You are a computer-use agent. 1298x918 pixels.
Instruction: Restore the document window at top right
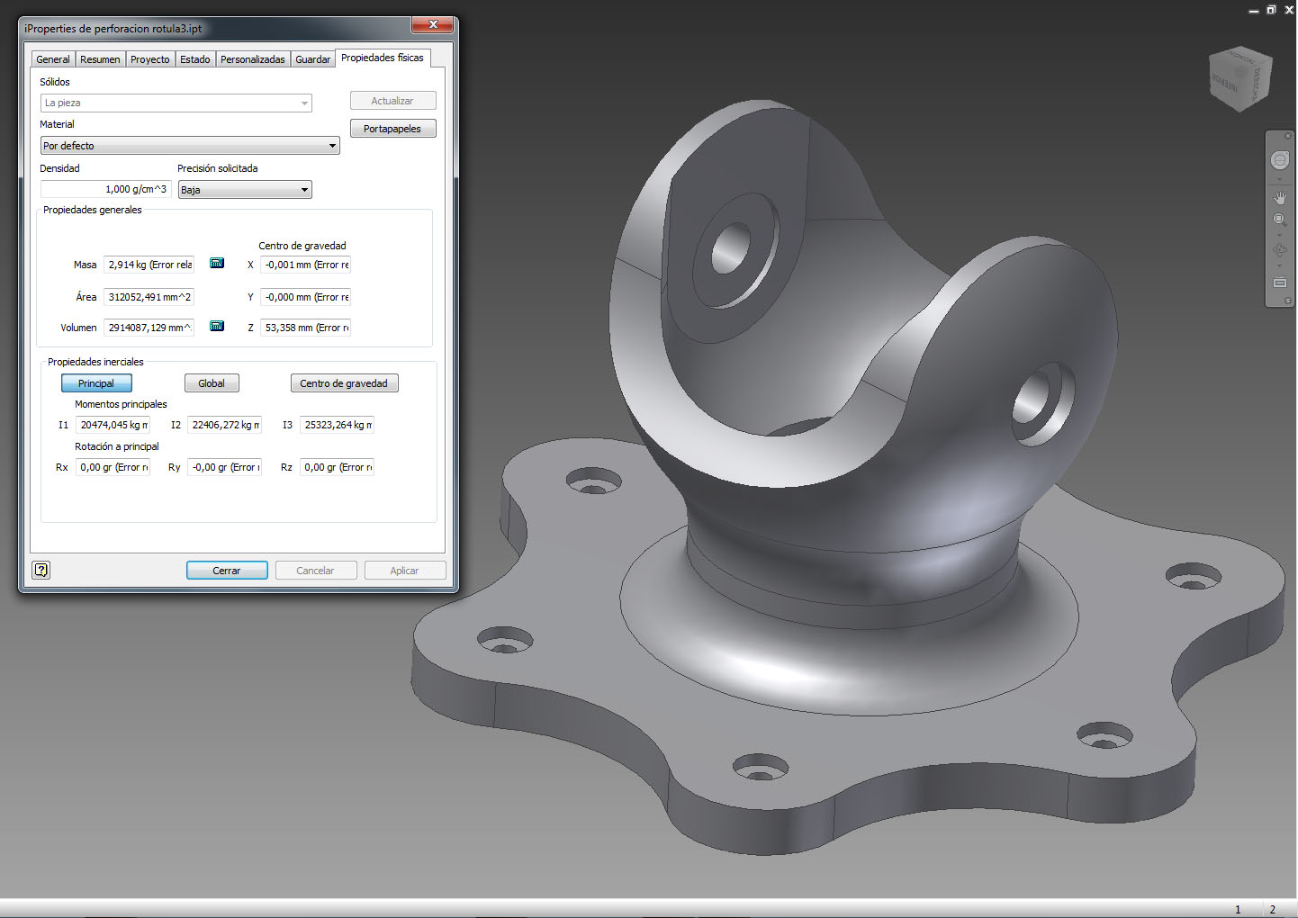click(1271, 10)
